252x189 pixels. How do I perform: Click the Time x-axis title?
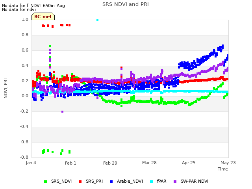(223, 169)
